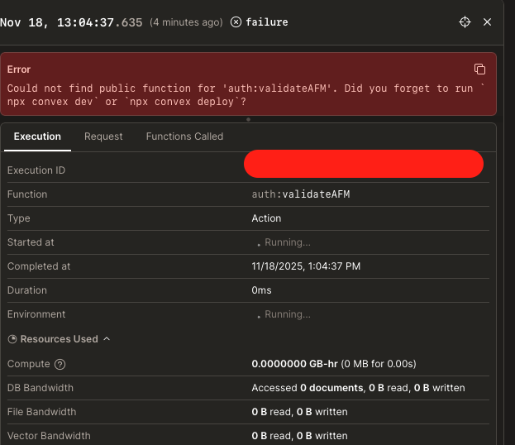
Task: Click the Function row label
Action: pos(27,194)
